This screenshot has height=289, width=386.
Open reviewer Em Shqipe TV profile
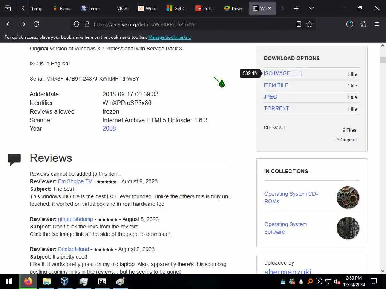pos(75,181)
